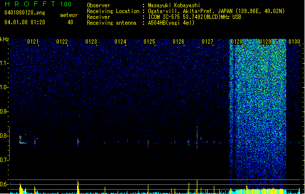Click the 0.7 kHz axis label
Screen dimensions: 305x194
[x=4, y=160]
